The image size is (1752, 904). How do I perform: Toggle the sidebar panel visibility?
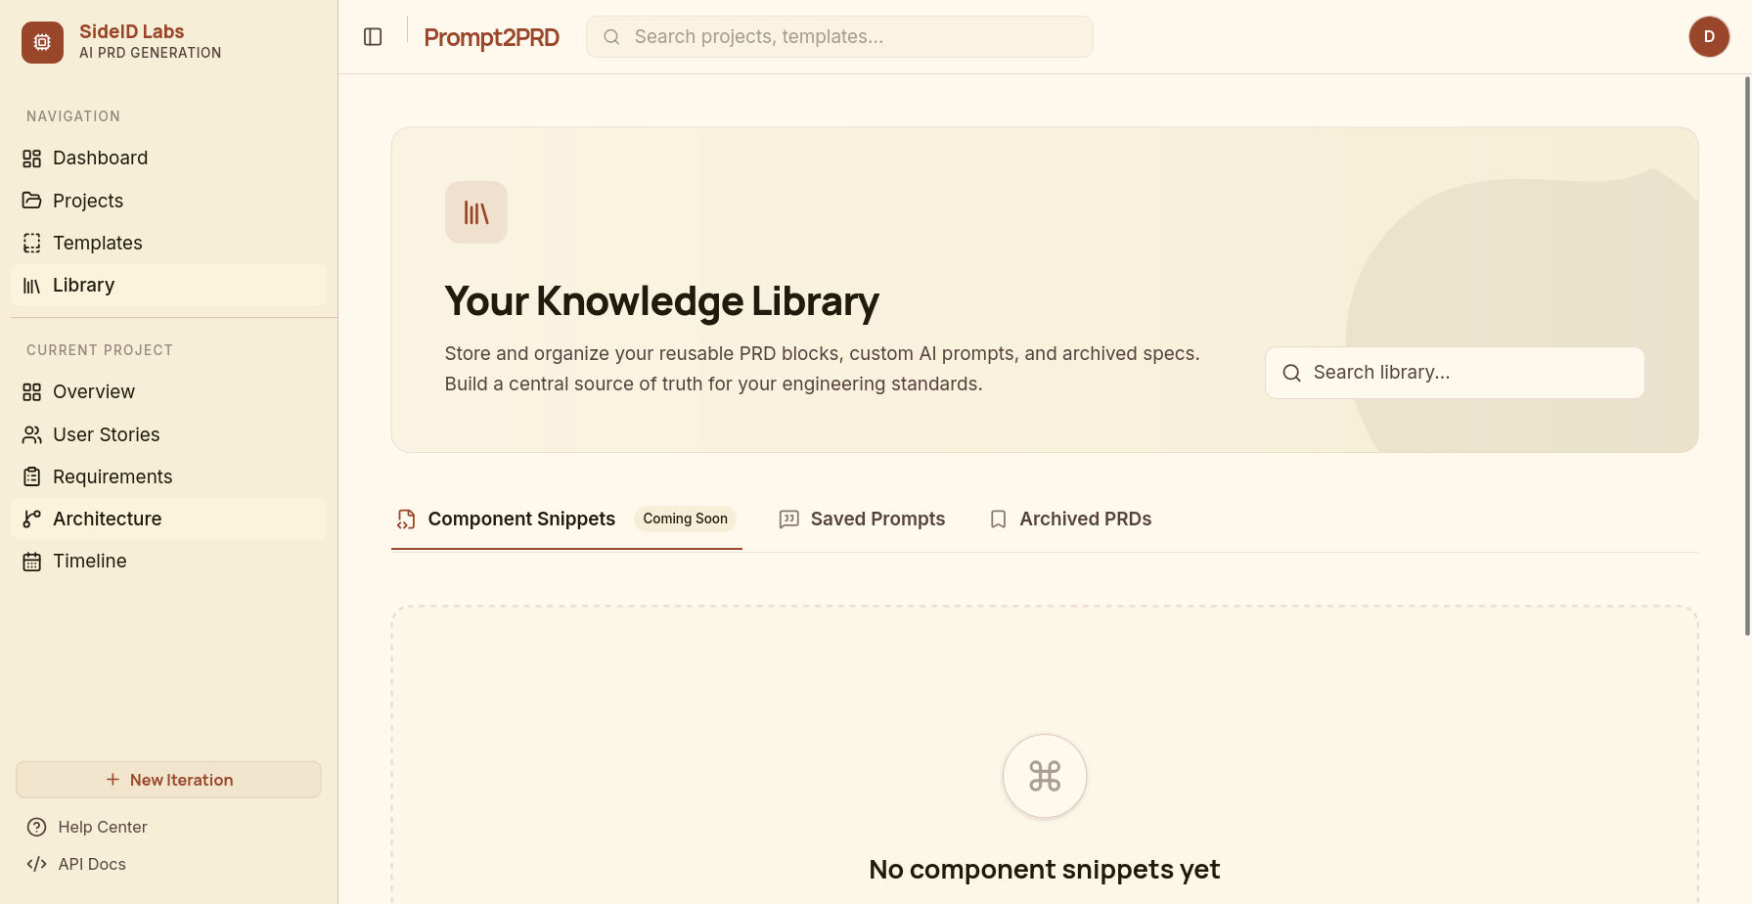[x=373, y=36]
